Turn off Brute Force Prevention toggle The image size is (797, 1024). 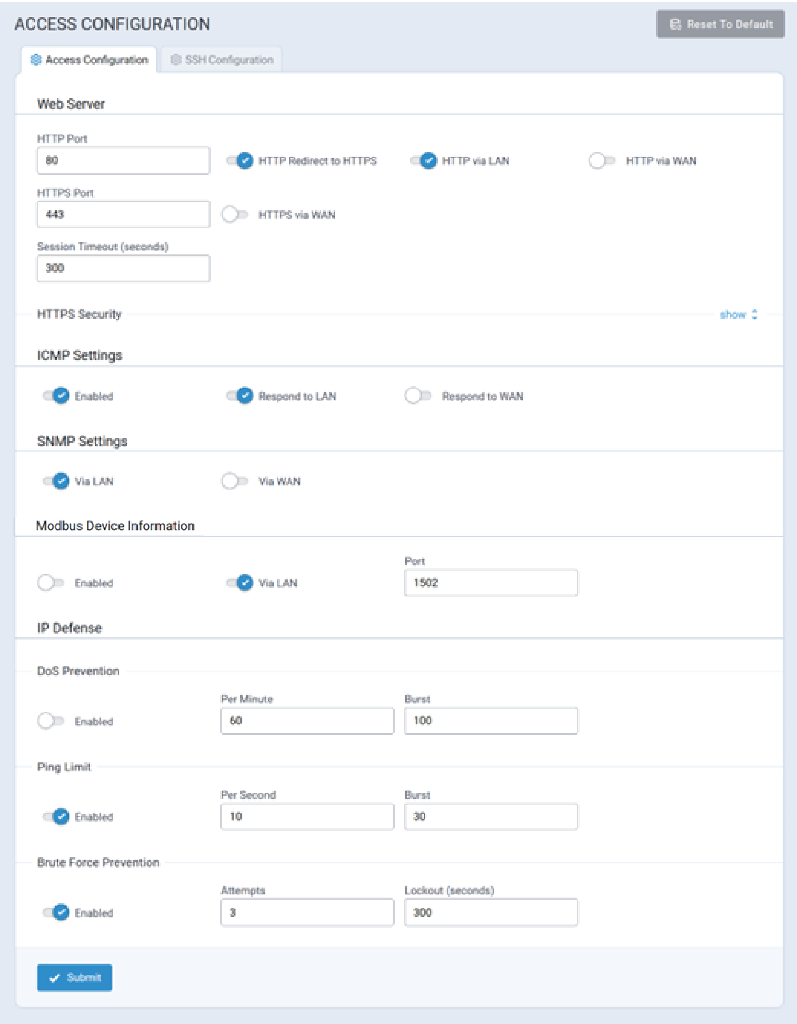(x=56, y=912)
